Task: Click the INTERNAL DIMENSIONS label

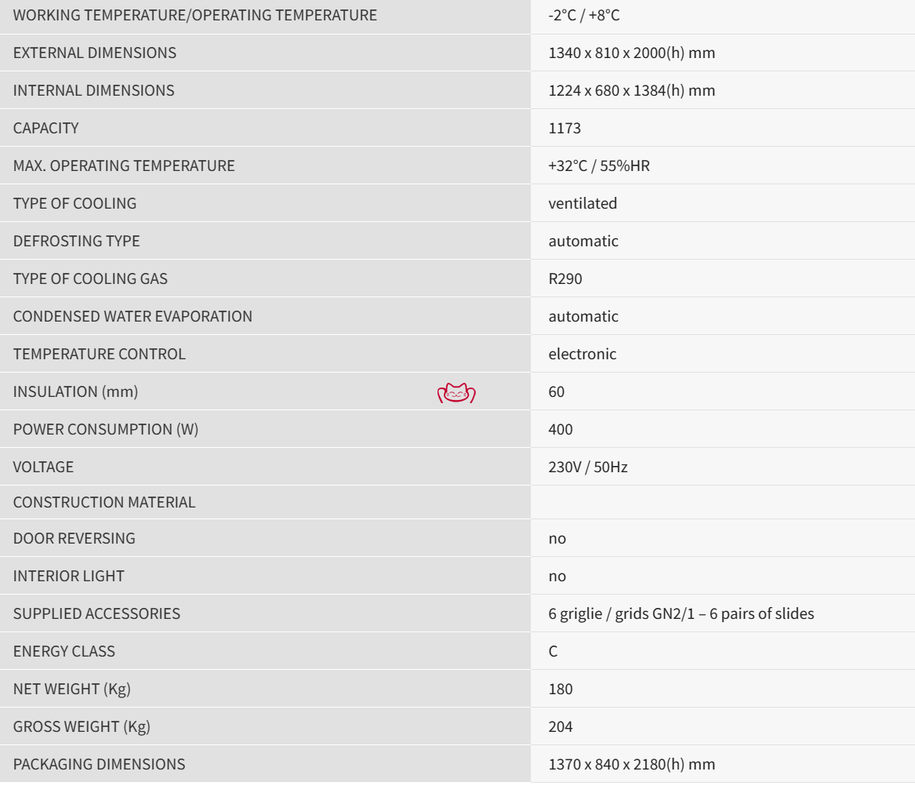Action: [x=94, y=90]
